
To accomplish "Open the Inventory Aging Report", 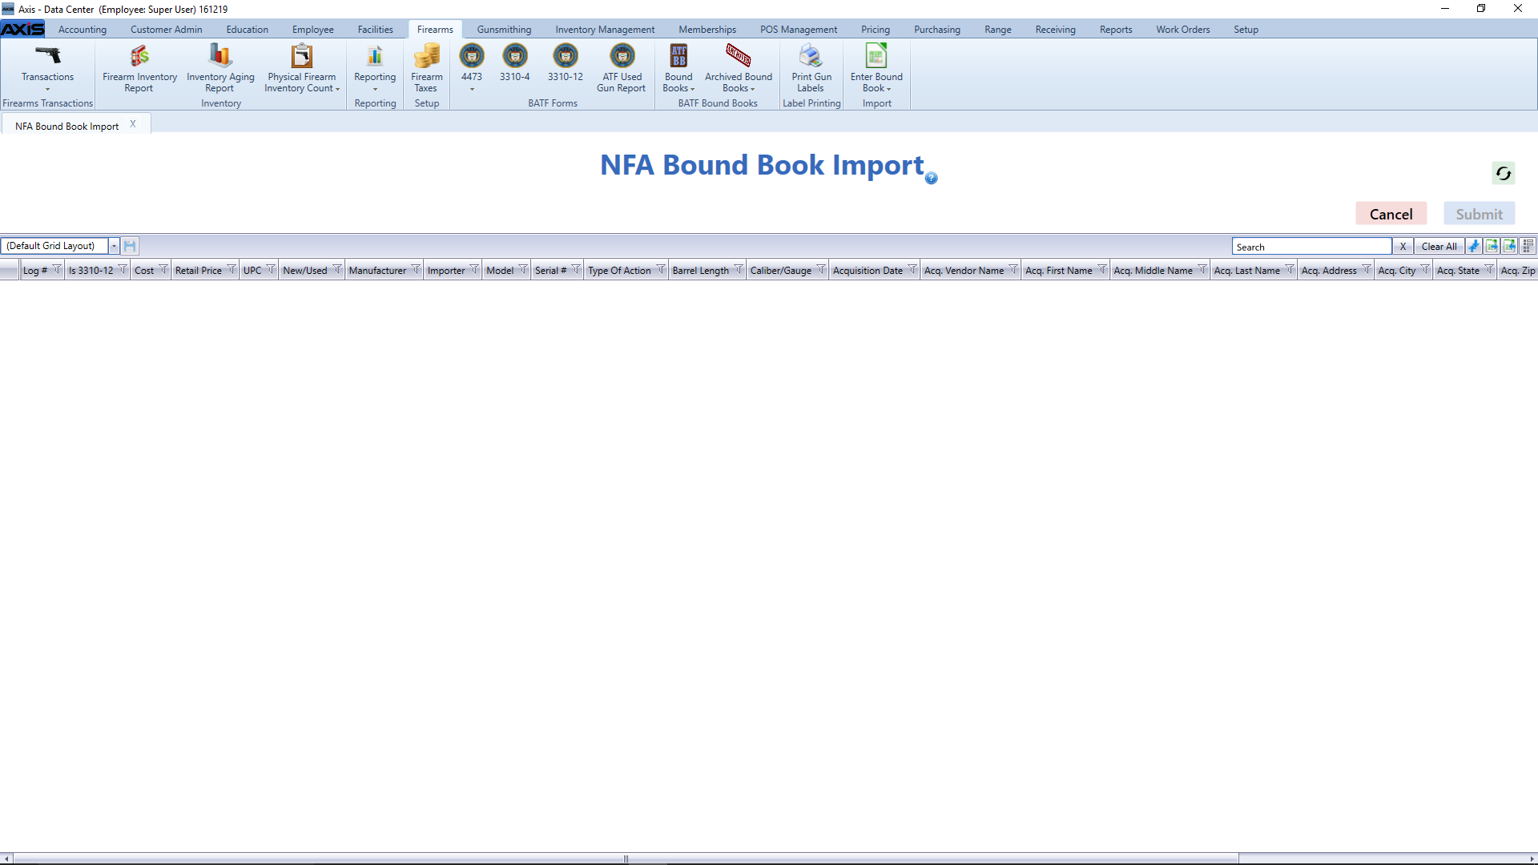I will [220, 68].
